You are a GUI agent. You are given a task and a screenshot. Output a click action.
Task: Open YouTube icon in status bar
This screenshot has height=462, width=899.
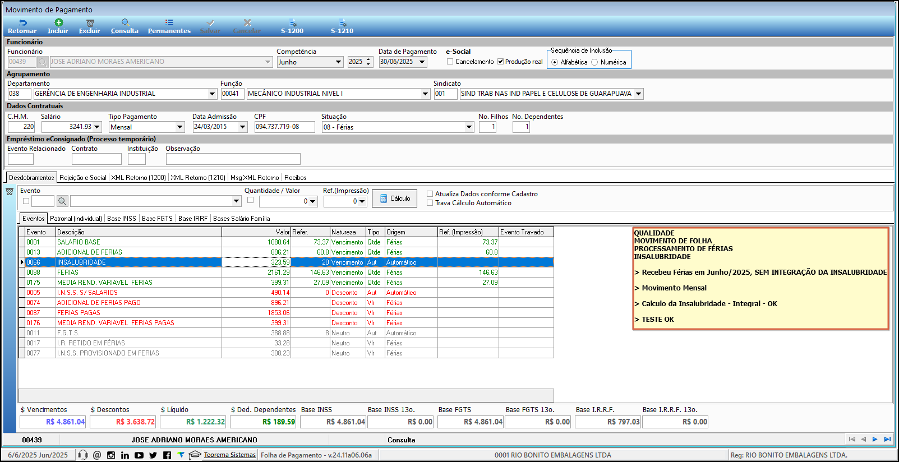[139, 455]
